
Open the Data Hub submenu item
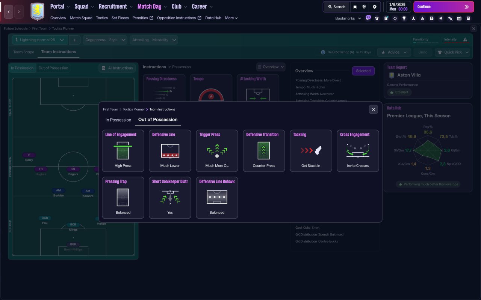pyautogui.click(x=213, y=18)
